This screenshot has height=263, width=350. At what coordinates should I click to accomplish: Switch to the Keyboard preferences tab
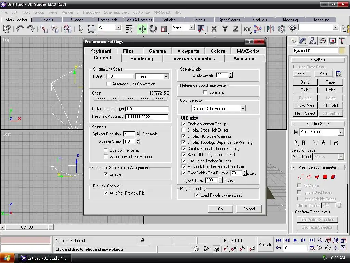click(x=101, y=51)
